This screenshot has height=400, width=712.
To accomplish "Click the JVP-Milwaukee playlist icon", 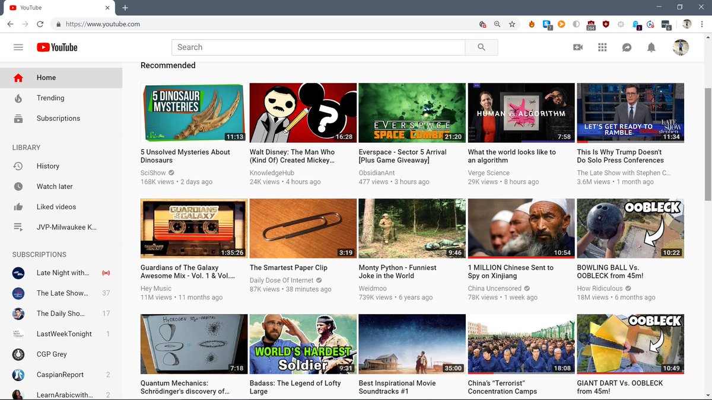I will coord(18,227).
